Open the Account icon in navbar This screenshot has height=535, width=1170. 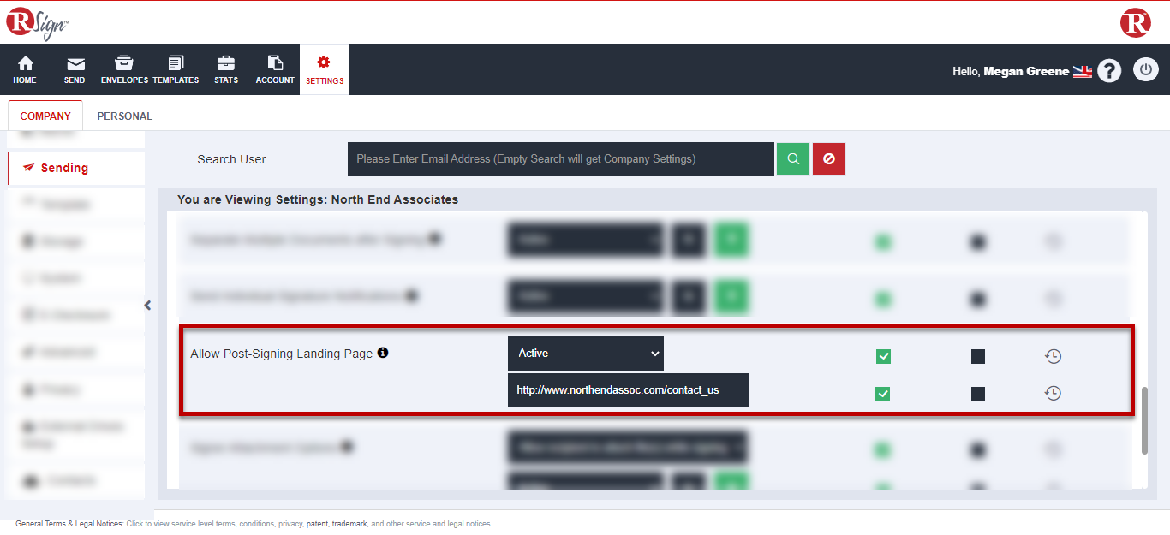(x=275, y=64)
